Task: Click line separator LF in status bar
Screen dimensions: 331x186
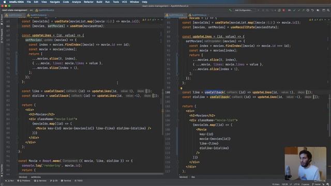Action: [x=291, y=184]
